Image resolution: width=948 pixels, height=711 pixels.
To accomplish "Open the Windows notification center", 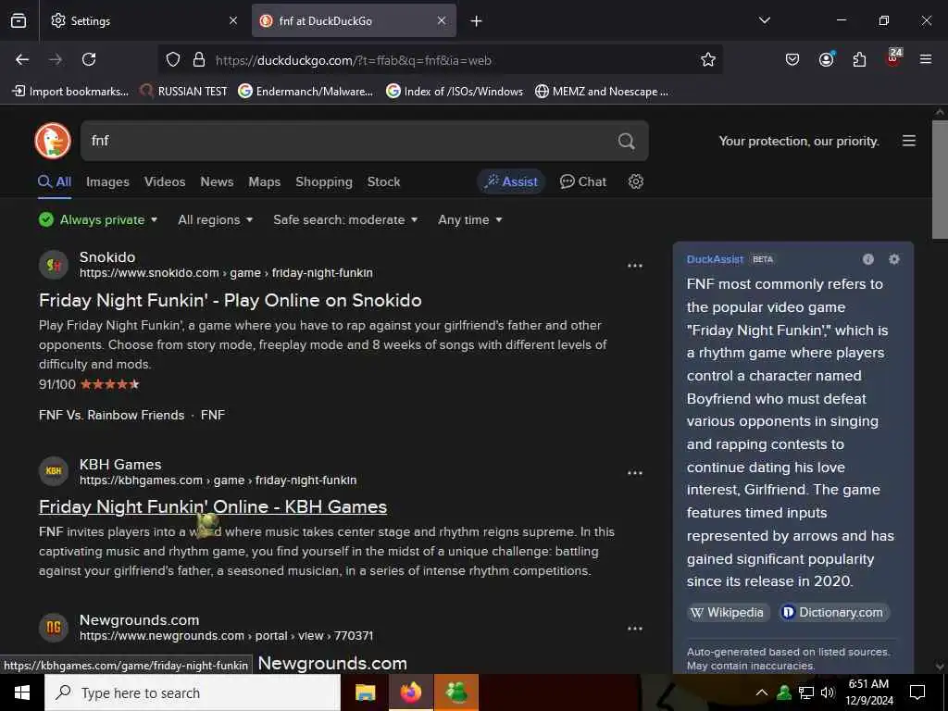I will click(917, 692).
